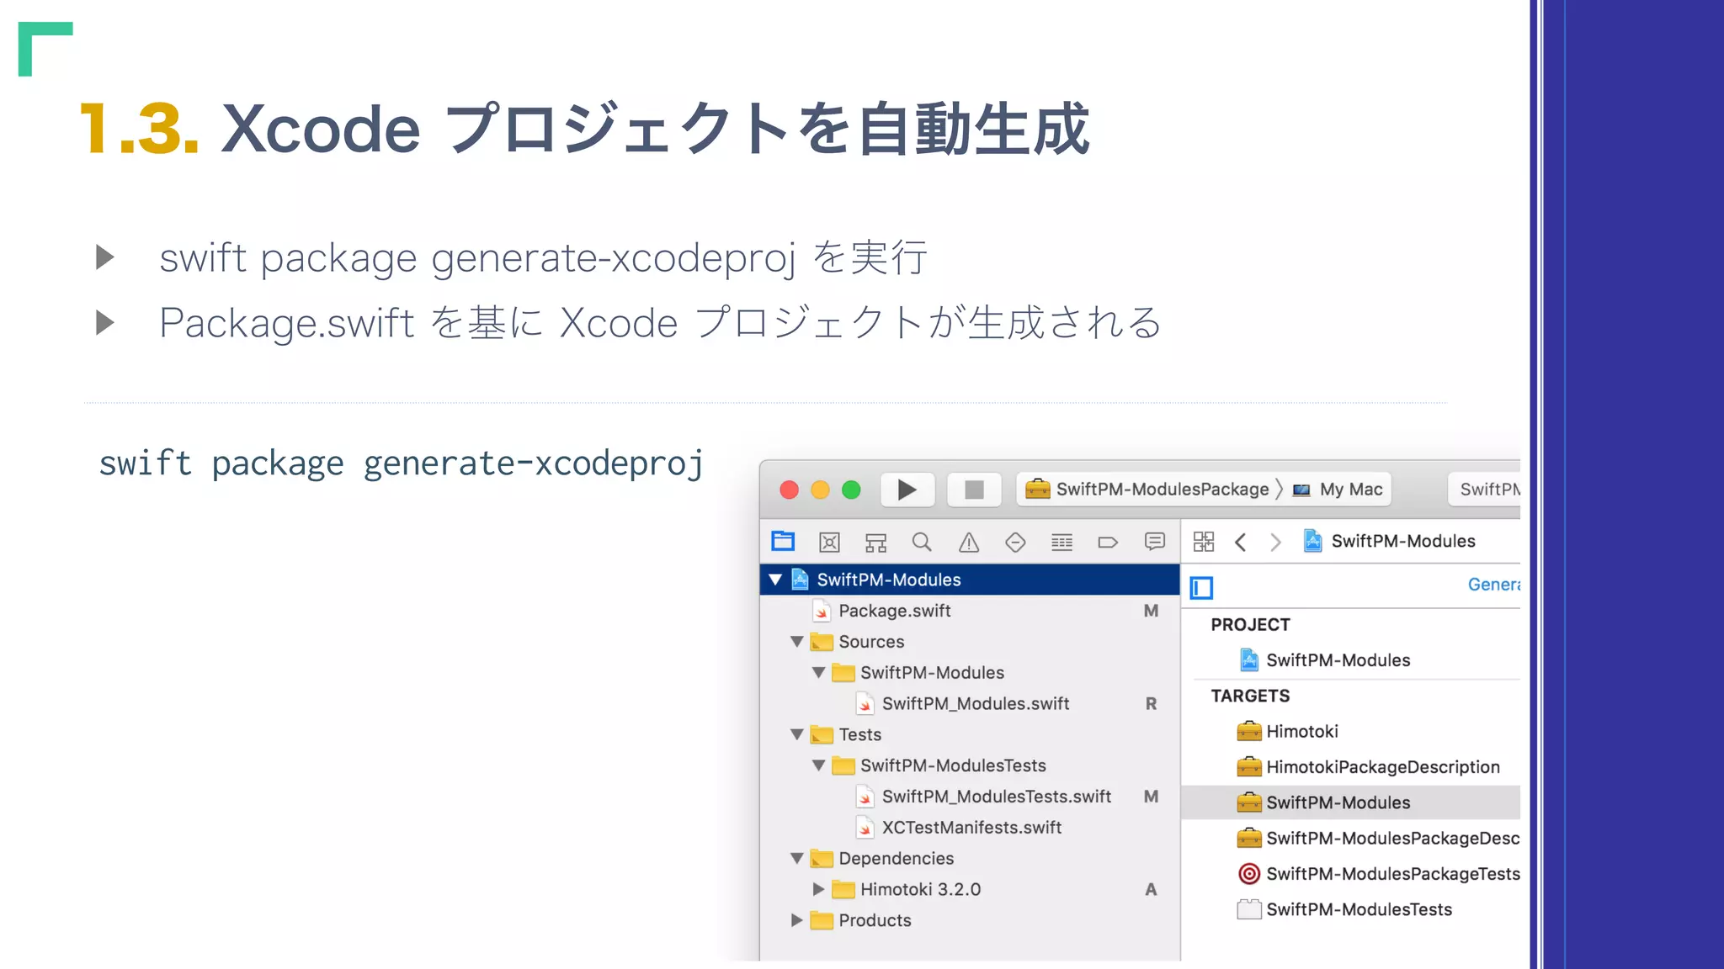Open the Test navigator diamond icon
This screenshot has width=1724, height=969.
coord(1015,543)
